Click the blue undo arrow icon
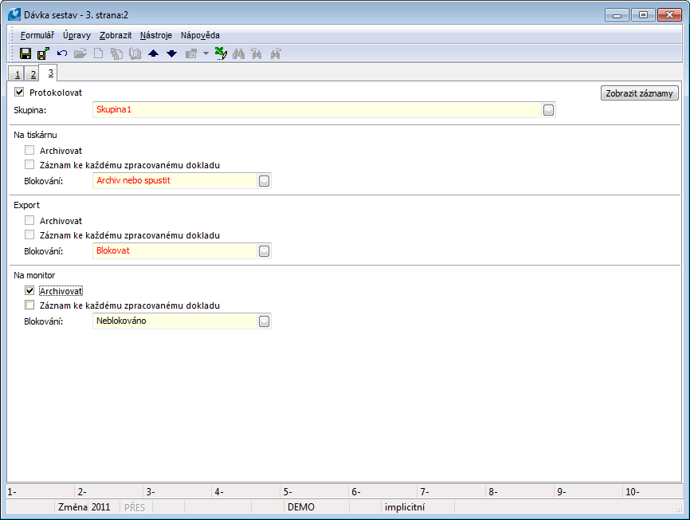The image size is (690, 520). (61, 53)
